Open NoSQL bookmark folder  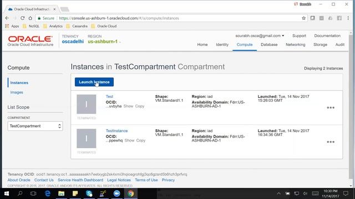tap(31, 26)
